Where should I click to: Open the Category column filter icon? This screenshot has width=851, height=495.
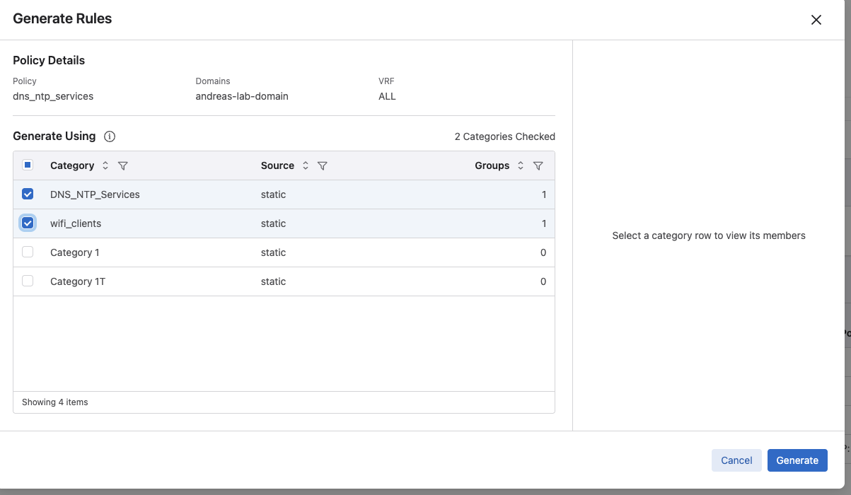123,165
